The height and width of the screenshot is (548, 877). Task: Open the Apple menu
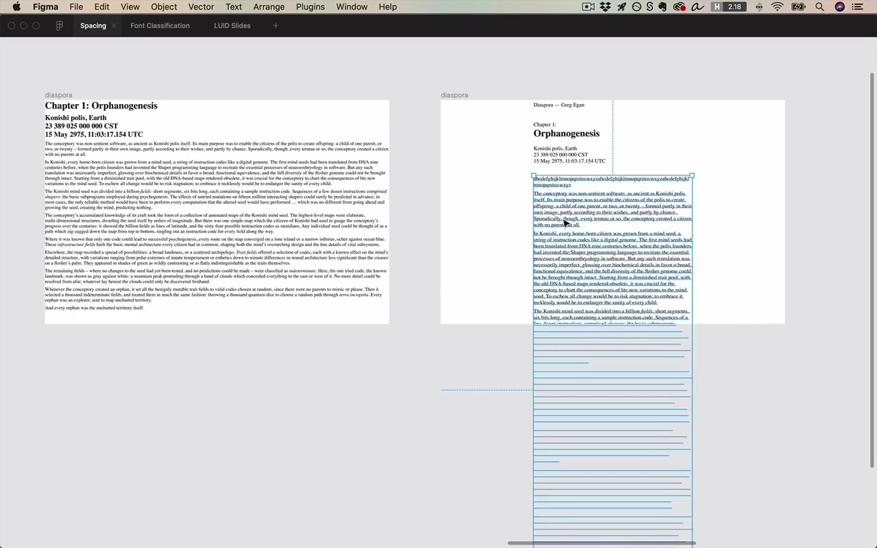(x=16, y=7)
